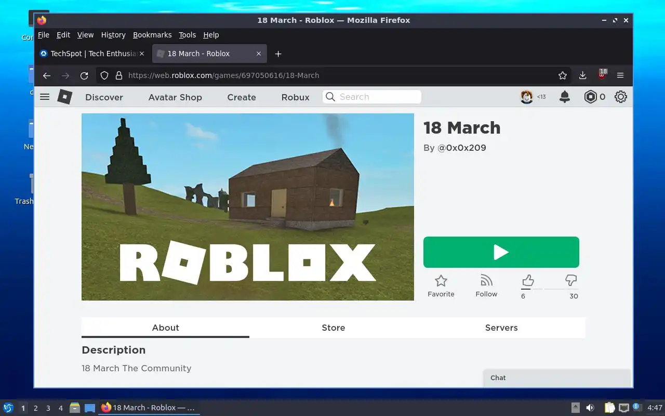Give the game a thumbs down
Viewport: 665px width, 416px height.
pyautogui.click(x=571, y=281)
